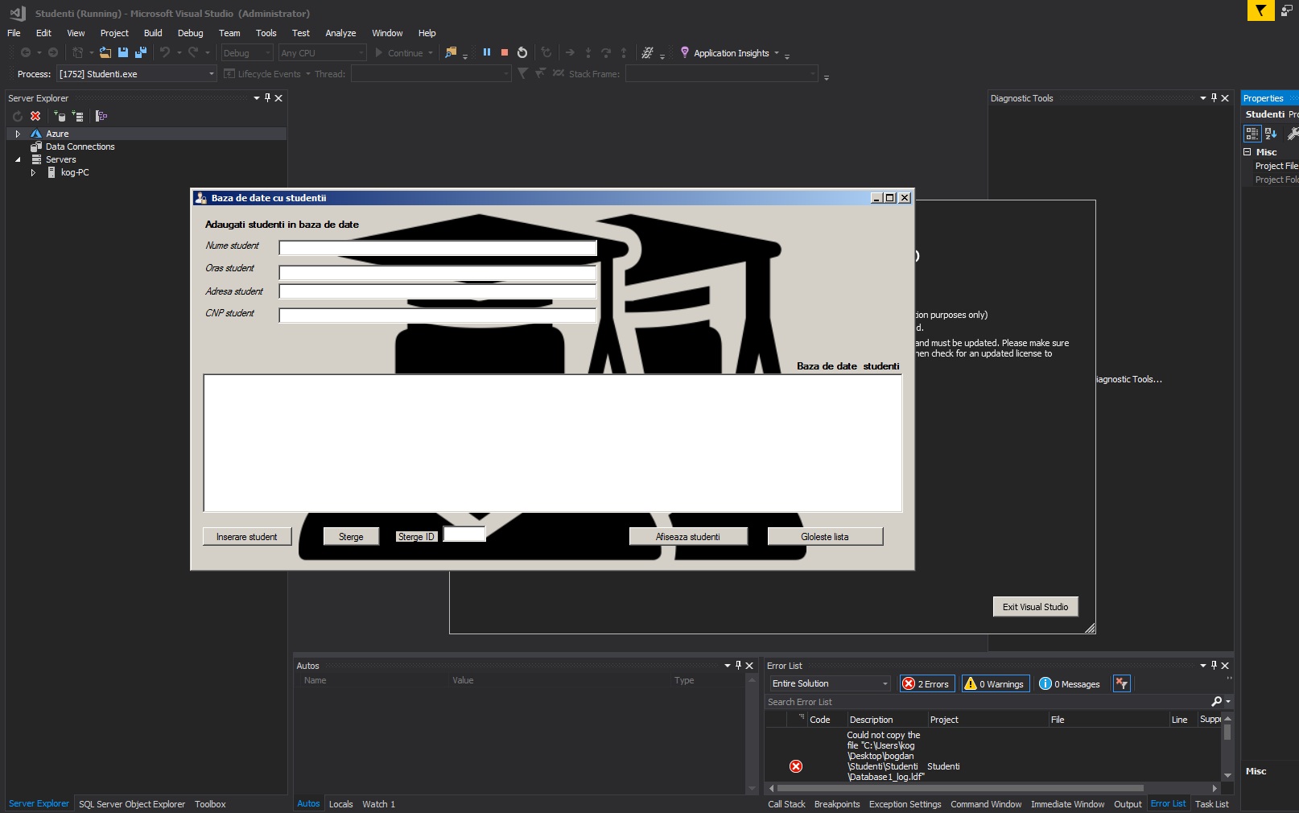The height and width of the screenshot is (813, 1299).
Task: Click Stop red X in Server Explorer
Action: coord(35,116)
